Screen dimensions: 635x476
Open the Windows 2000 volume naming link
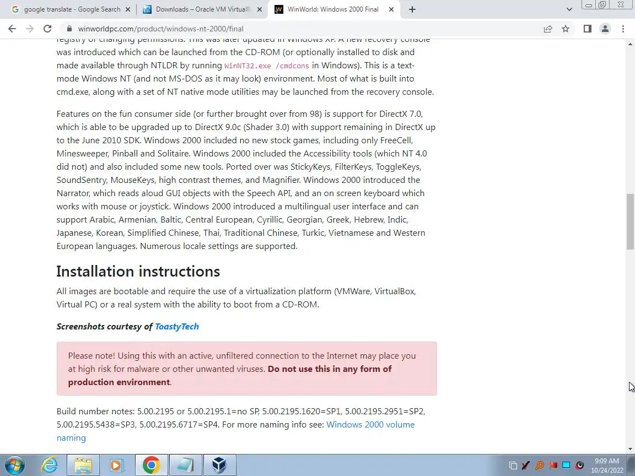tap(236, 431)
